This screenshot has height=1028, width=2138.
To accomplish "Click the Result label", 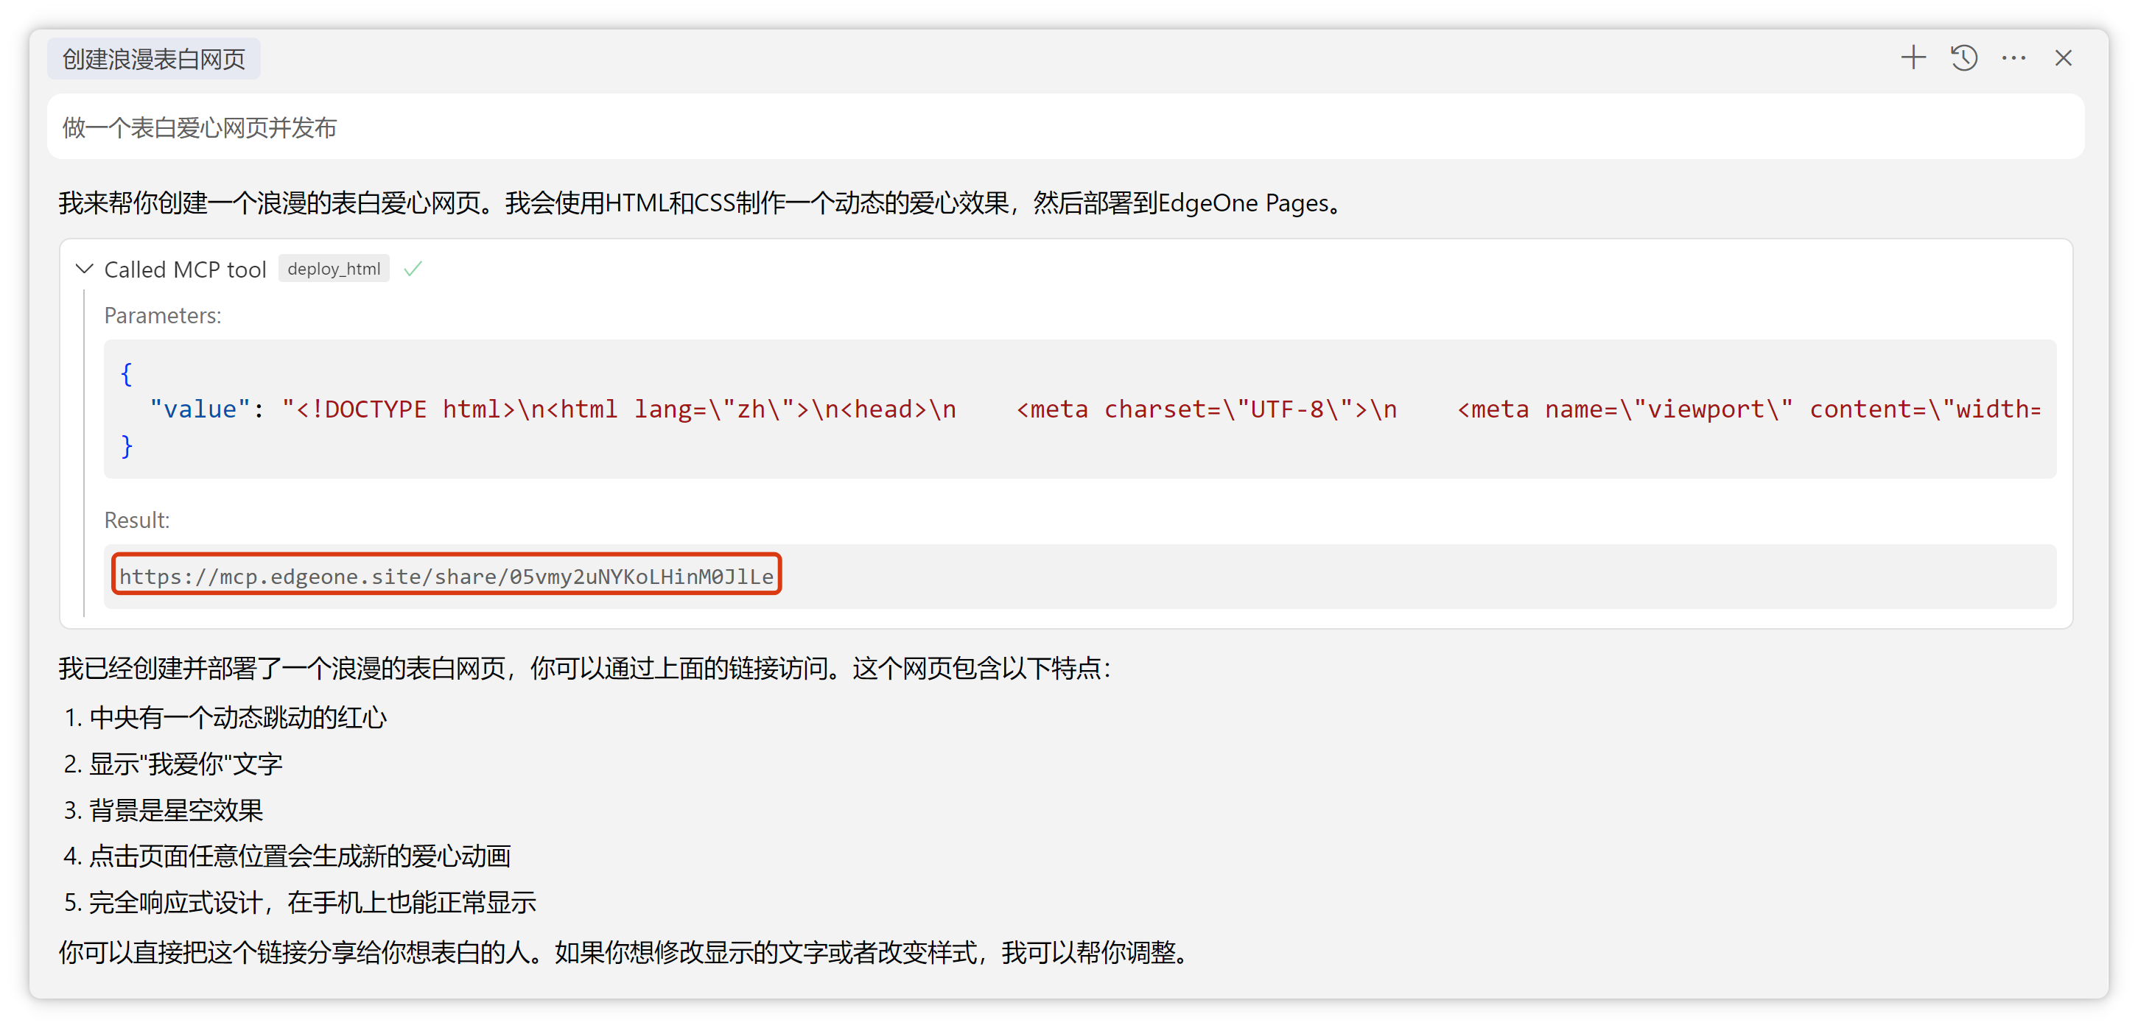I will [137, 520].
